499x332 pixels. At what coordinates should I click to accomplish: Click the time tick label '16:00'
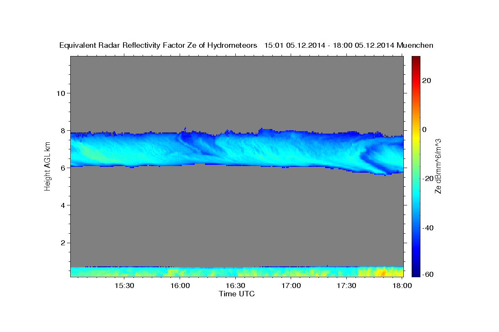tap(180, 286)
